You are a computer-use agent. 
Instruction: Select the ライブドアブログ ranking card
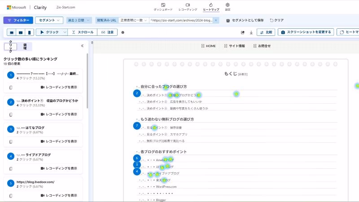click(x=43, y=162)
